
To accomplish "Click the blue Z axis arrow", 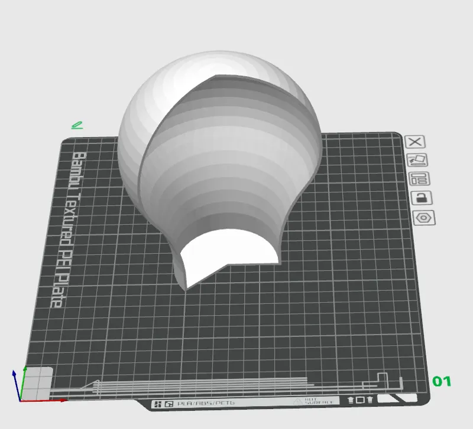I will pyautogui.click(x=17, y=385).
